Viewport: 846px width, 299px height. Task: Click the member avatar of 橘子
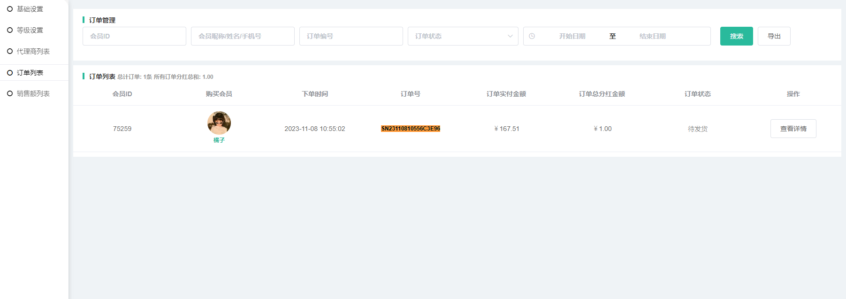pos(219,123)
